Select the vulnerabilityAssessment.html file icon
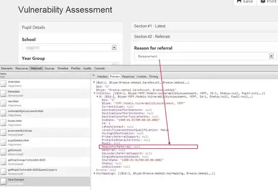 pyautogui.click(x=3, y=113)
